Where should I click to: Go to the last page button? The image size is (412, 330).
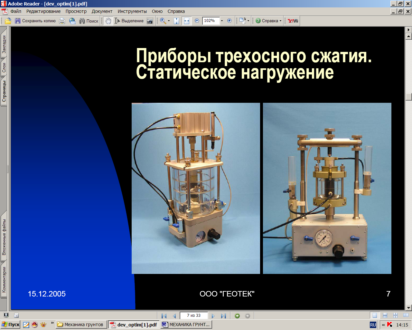(x=223, y=316)
